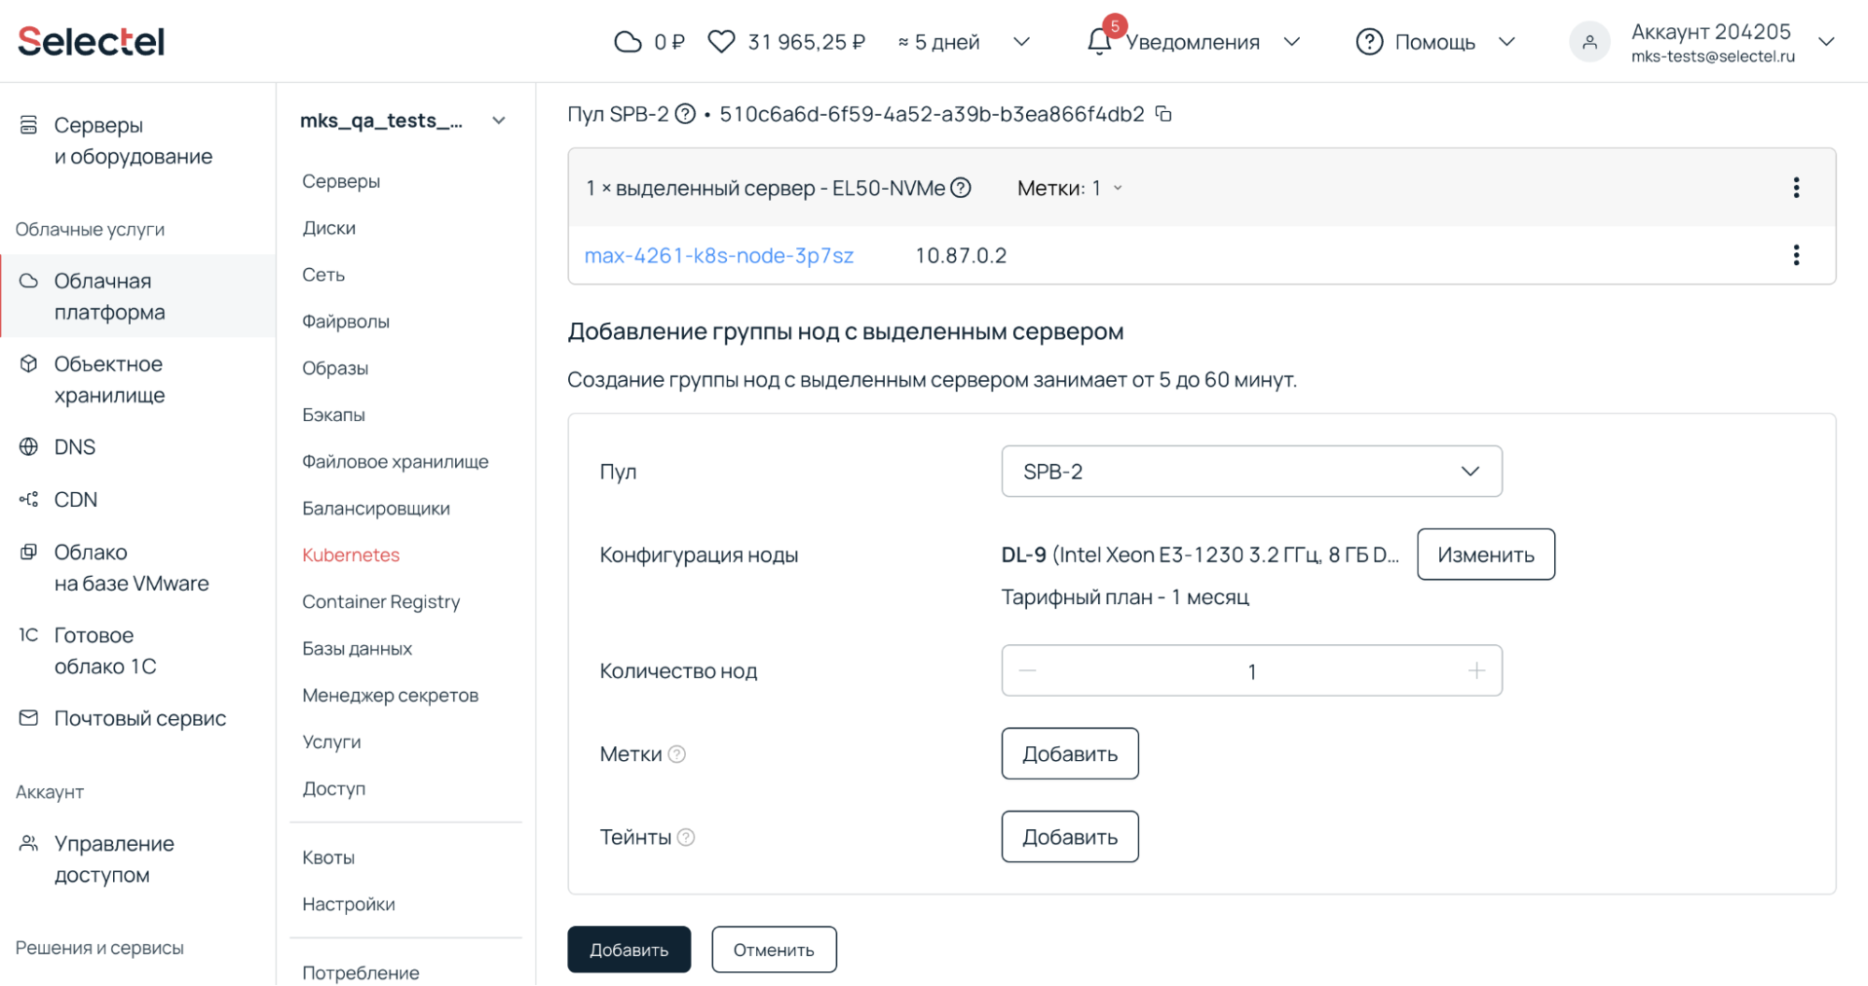This screenshot has width=1868, height=986.
Task: Click the Selectel logo
Action: (x=92, y=41)
